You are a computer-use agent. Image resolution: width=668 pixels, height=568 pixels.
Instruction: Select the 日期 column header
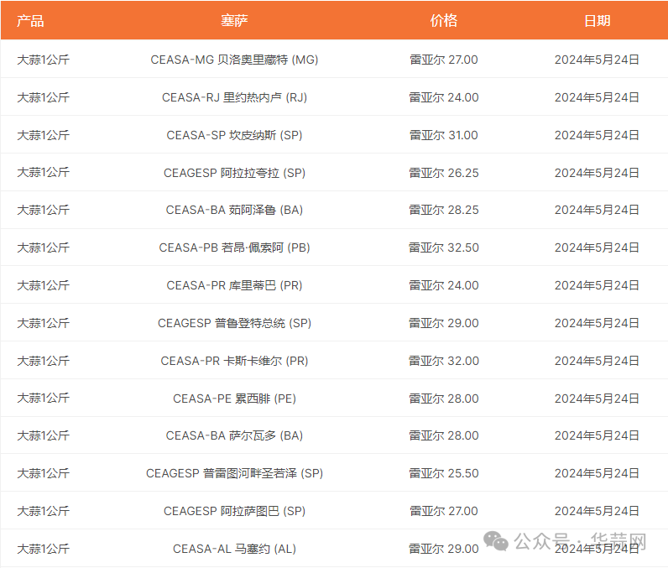(597, 21)
